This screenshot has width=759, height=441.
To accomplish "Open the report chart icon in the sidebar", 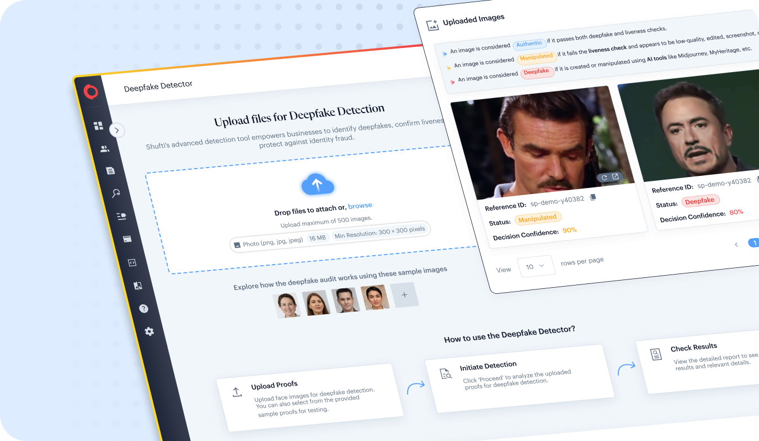I will (x=110, y=171).
